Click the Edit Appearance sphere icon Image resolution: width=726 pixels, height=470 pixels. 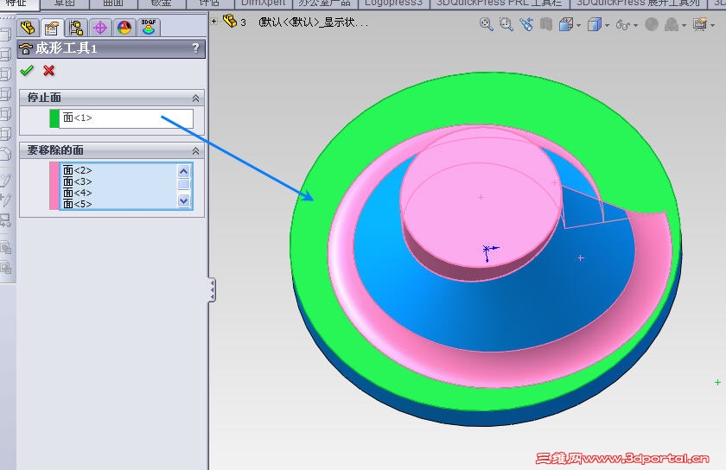(652, 24)
